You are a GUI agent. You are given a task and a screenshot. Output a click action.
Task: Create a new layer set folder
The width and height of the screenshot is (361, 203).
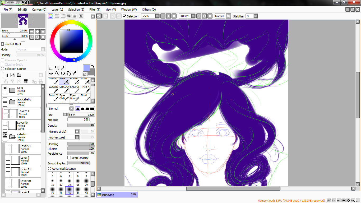[x=19, y=75]
